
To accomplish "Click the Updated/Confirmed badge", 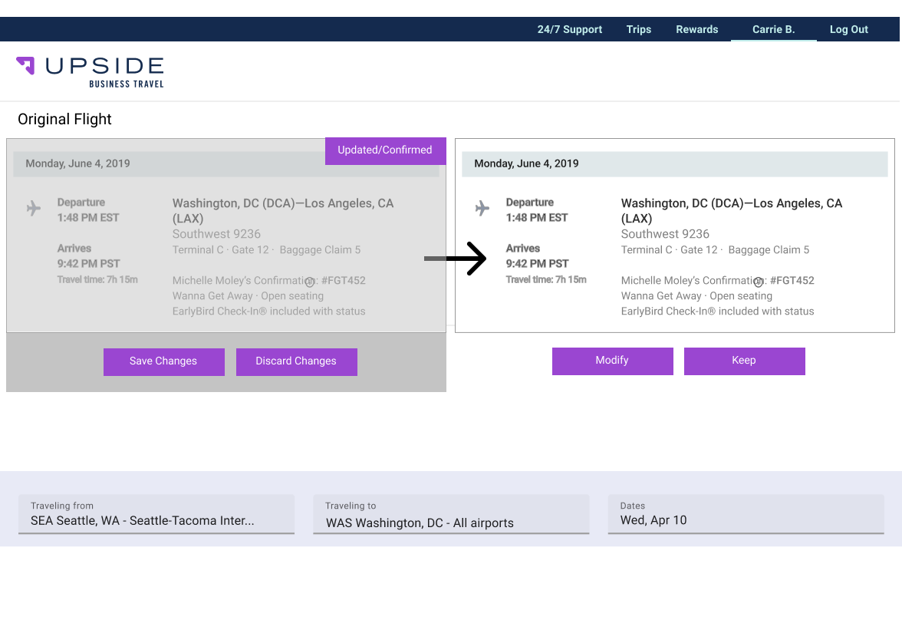I will point(385,150).
